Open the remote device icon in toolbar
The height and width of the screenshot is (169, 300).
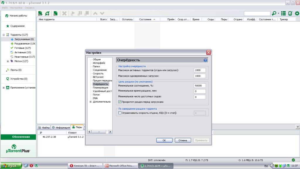coord(290,13)
